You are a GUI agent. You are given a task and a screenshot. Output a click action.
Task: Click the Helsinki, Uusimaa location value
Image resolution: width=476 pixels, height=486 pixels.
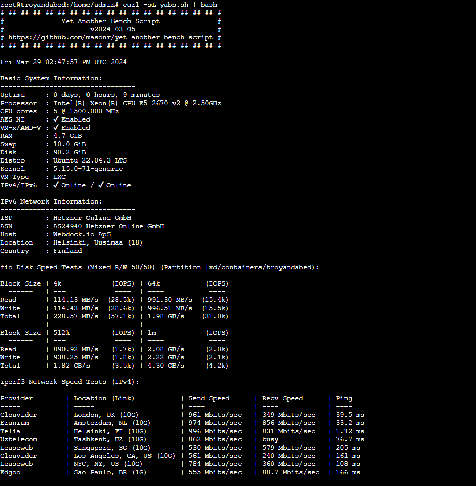tap(98, 242)
